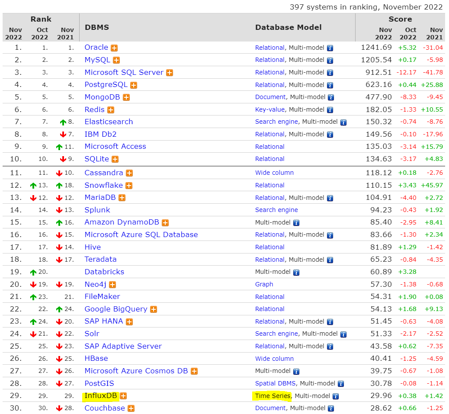The image size is (449, 414).
Task: Open the PostgreSQL link
Action: coord(106,85)
